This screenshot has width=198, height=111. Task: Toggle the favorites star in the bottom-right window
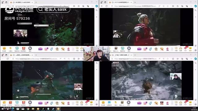168,59
